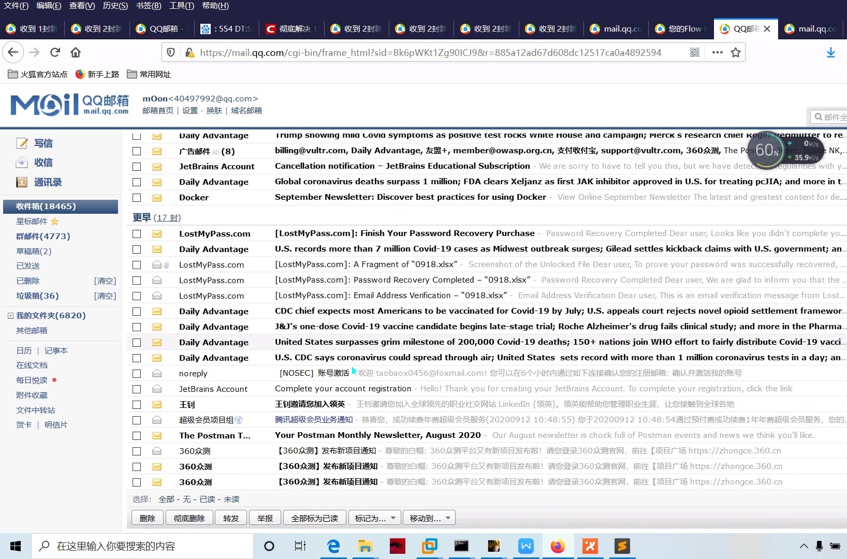The image size is (847, 559).
Task: Expand the 我的文件夹(6820) folder tree
Action: [x=10, y=315]
